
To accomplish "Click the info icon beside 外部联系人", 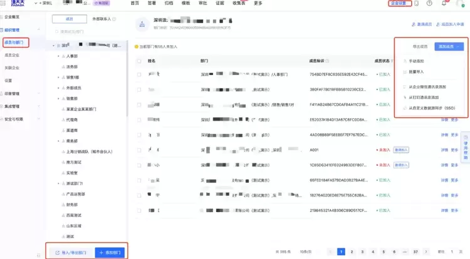I will (113, 19).
